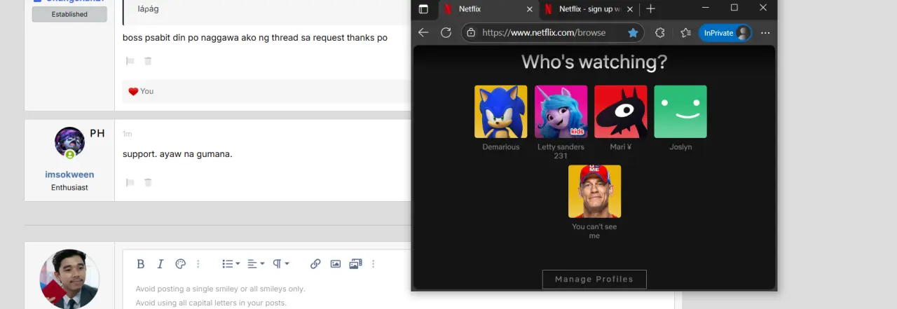Open Edge Settings and more menu
The height and width of the screenshot is (309, 897).
(765, 32)
